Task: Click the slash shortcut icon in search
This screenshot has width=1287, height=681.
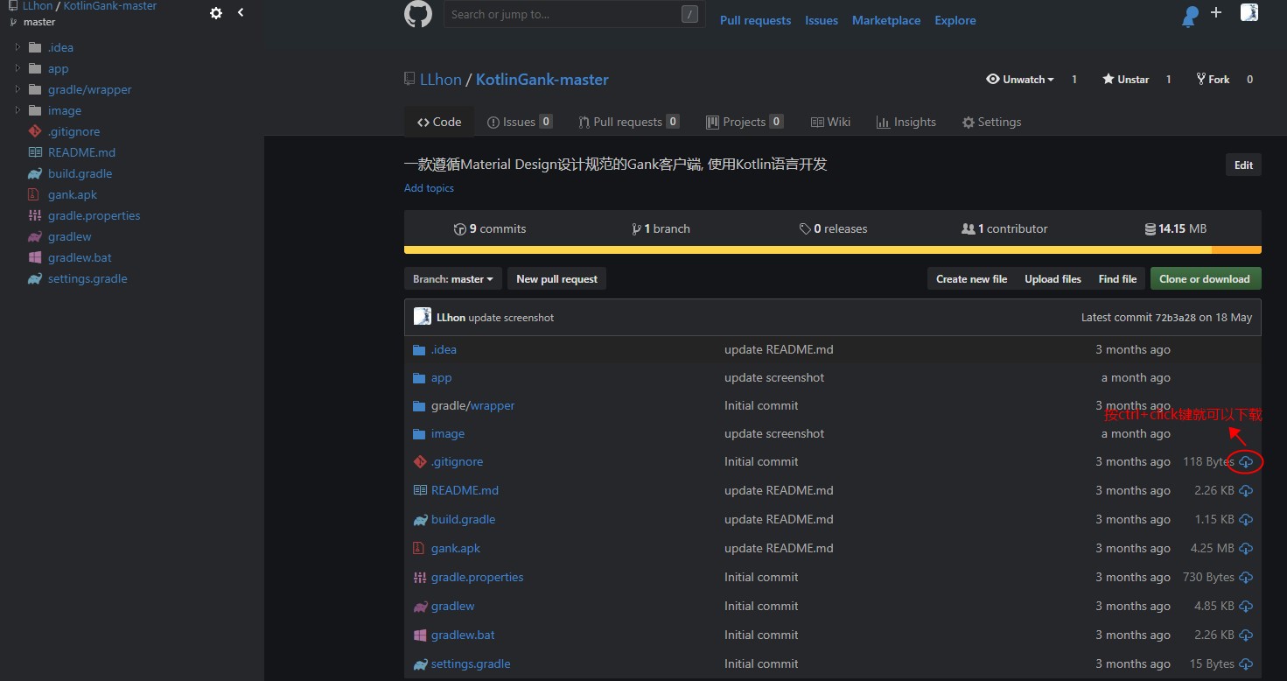Action: tap(689, 14)
